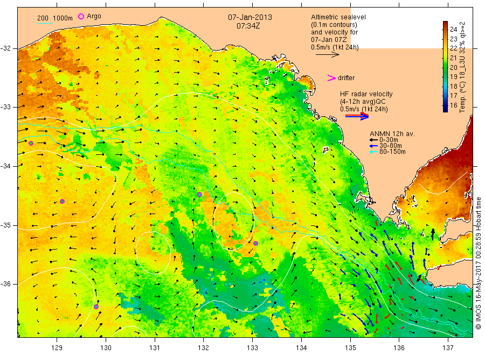Viewport: 485px width, 355px height.
Task: Click the dark blue bottom of temperature colorbar
Action: tap(445, 109)
